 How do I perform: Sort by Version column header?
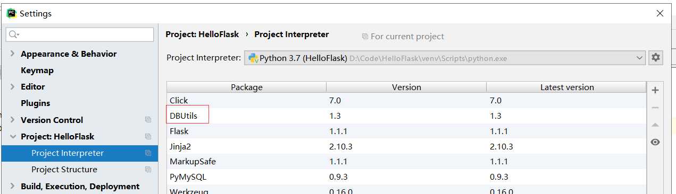pos(406,87)
